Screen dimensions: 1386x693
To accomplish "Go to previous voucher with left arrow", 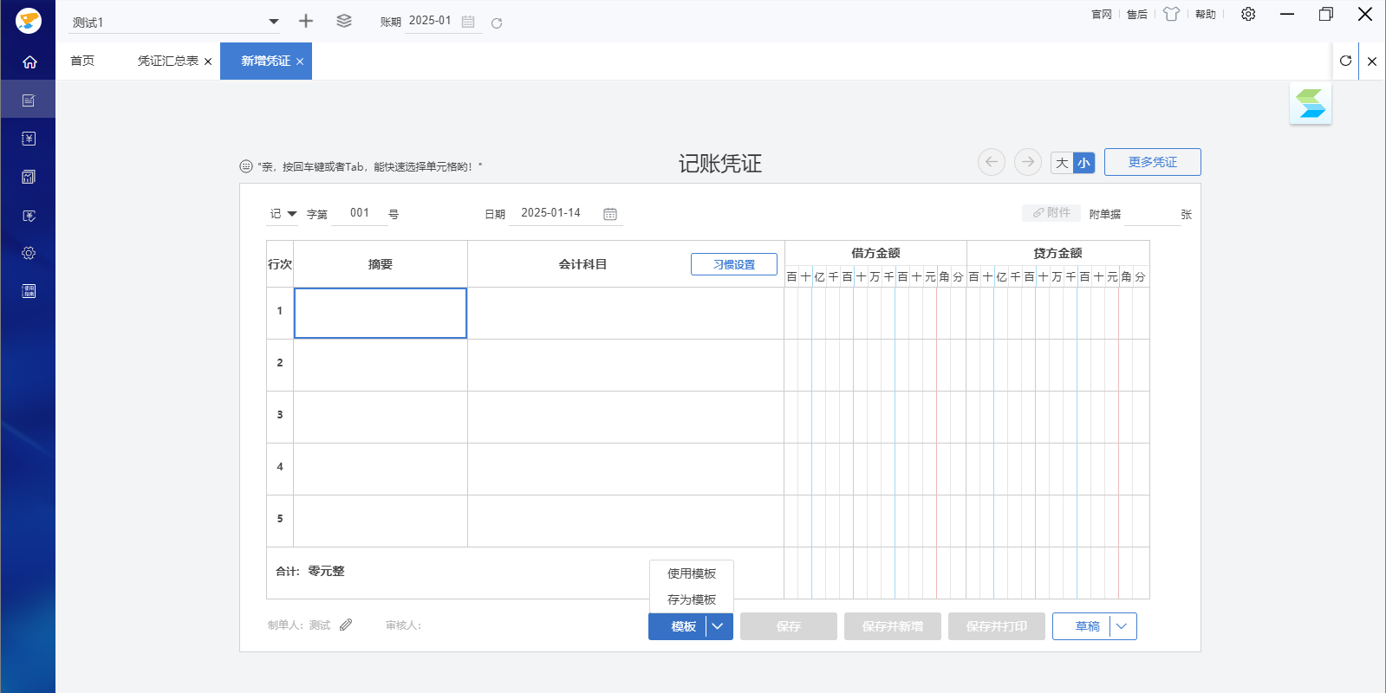I will 992,162.
